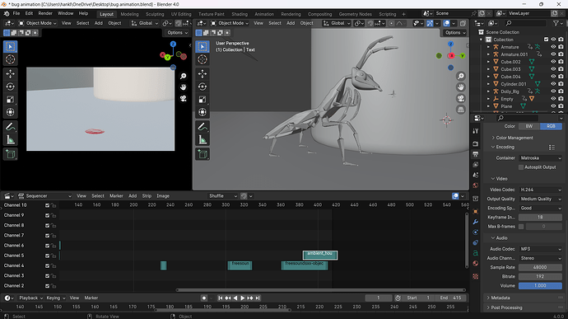Click zoom magnifier icon in left viewport
The image size is (568, 319).
[x=184, y=76]
